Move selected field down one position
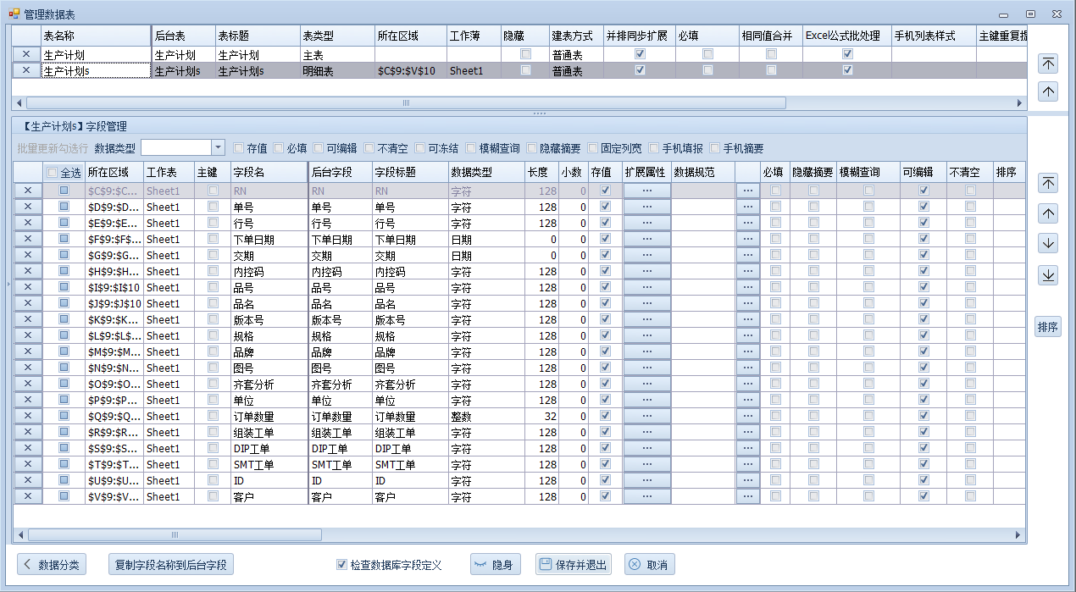This screenshot has height=592, width=1076. click(x=1048, y=244)
